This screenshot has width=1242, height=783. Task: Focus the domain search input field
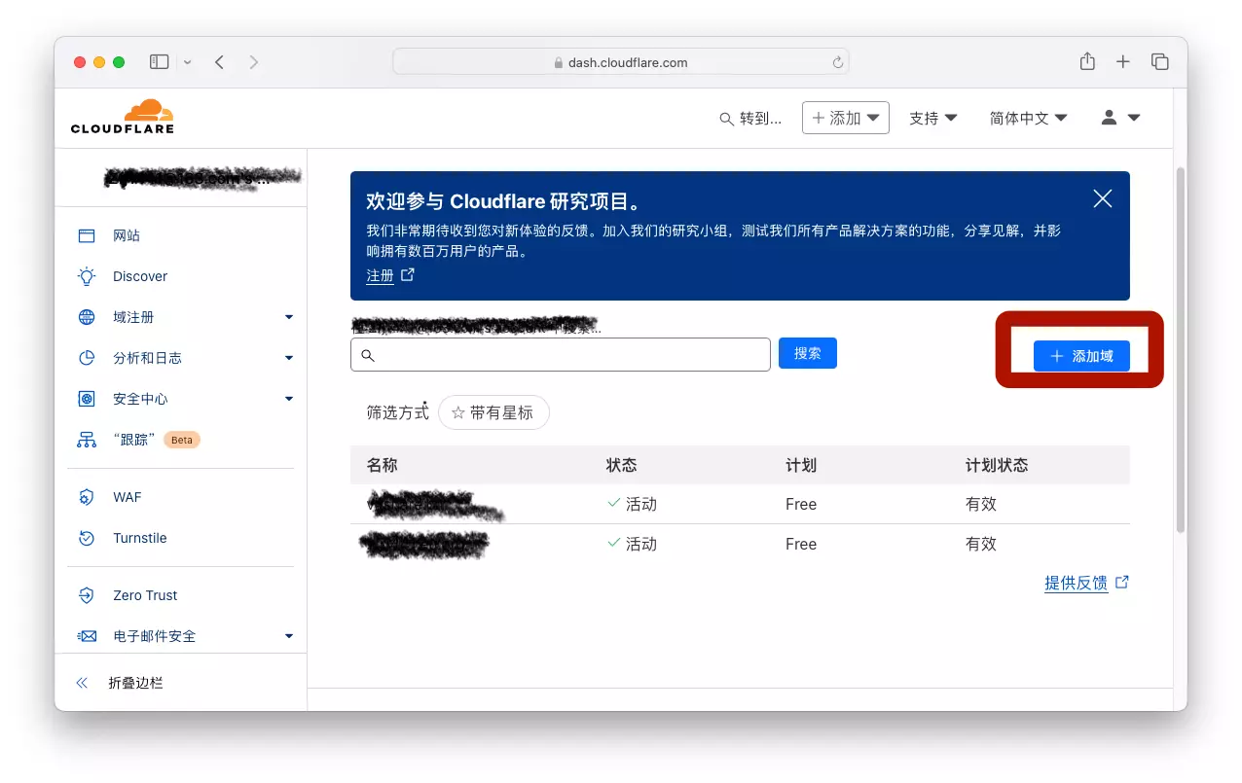pyautogui.click(x=561, y=355)
